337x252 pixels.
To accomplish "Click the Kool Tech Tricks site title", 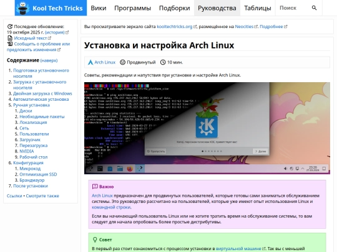I will click(57, 8).
